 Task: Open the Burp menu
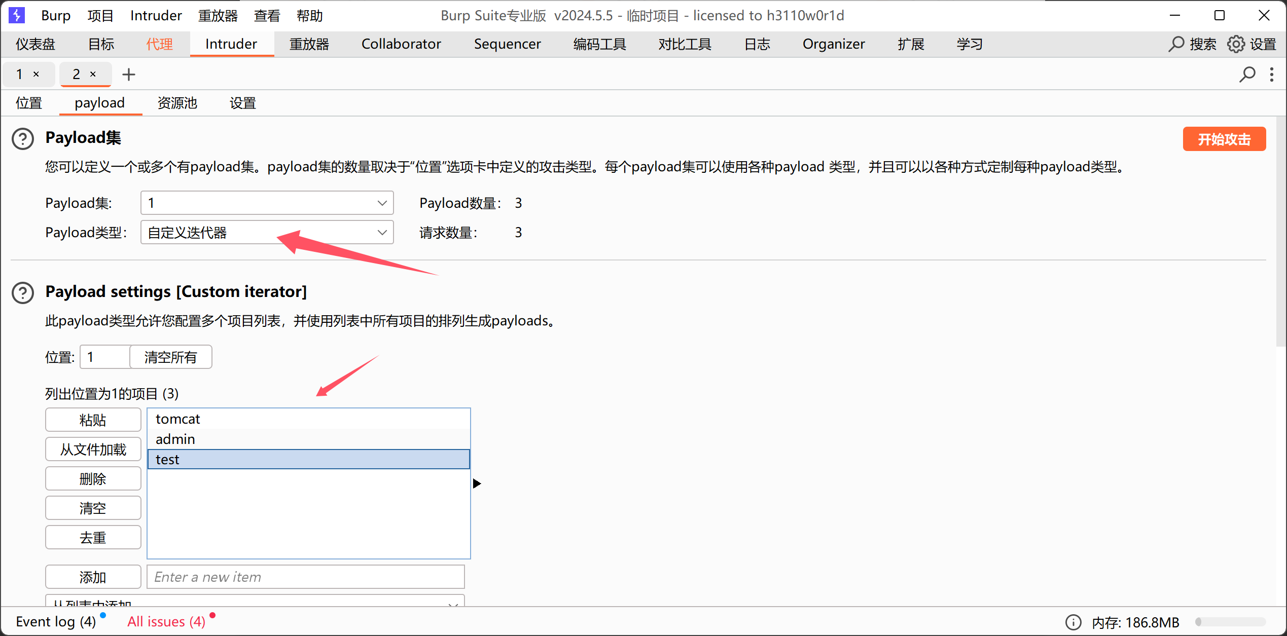click(56, 16)
